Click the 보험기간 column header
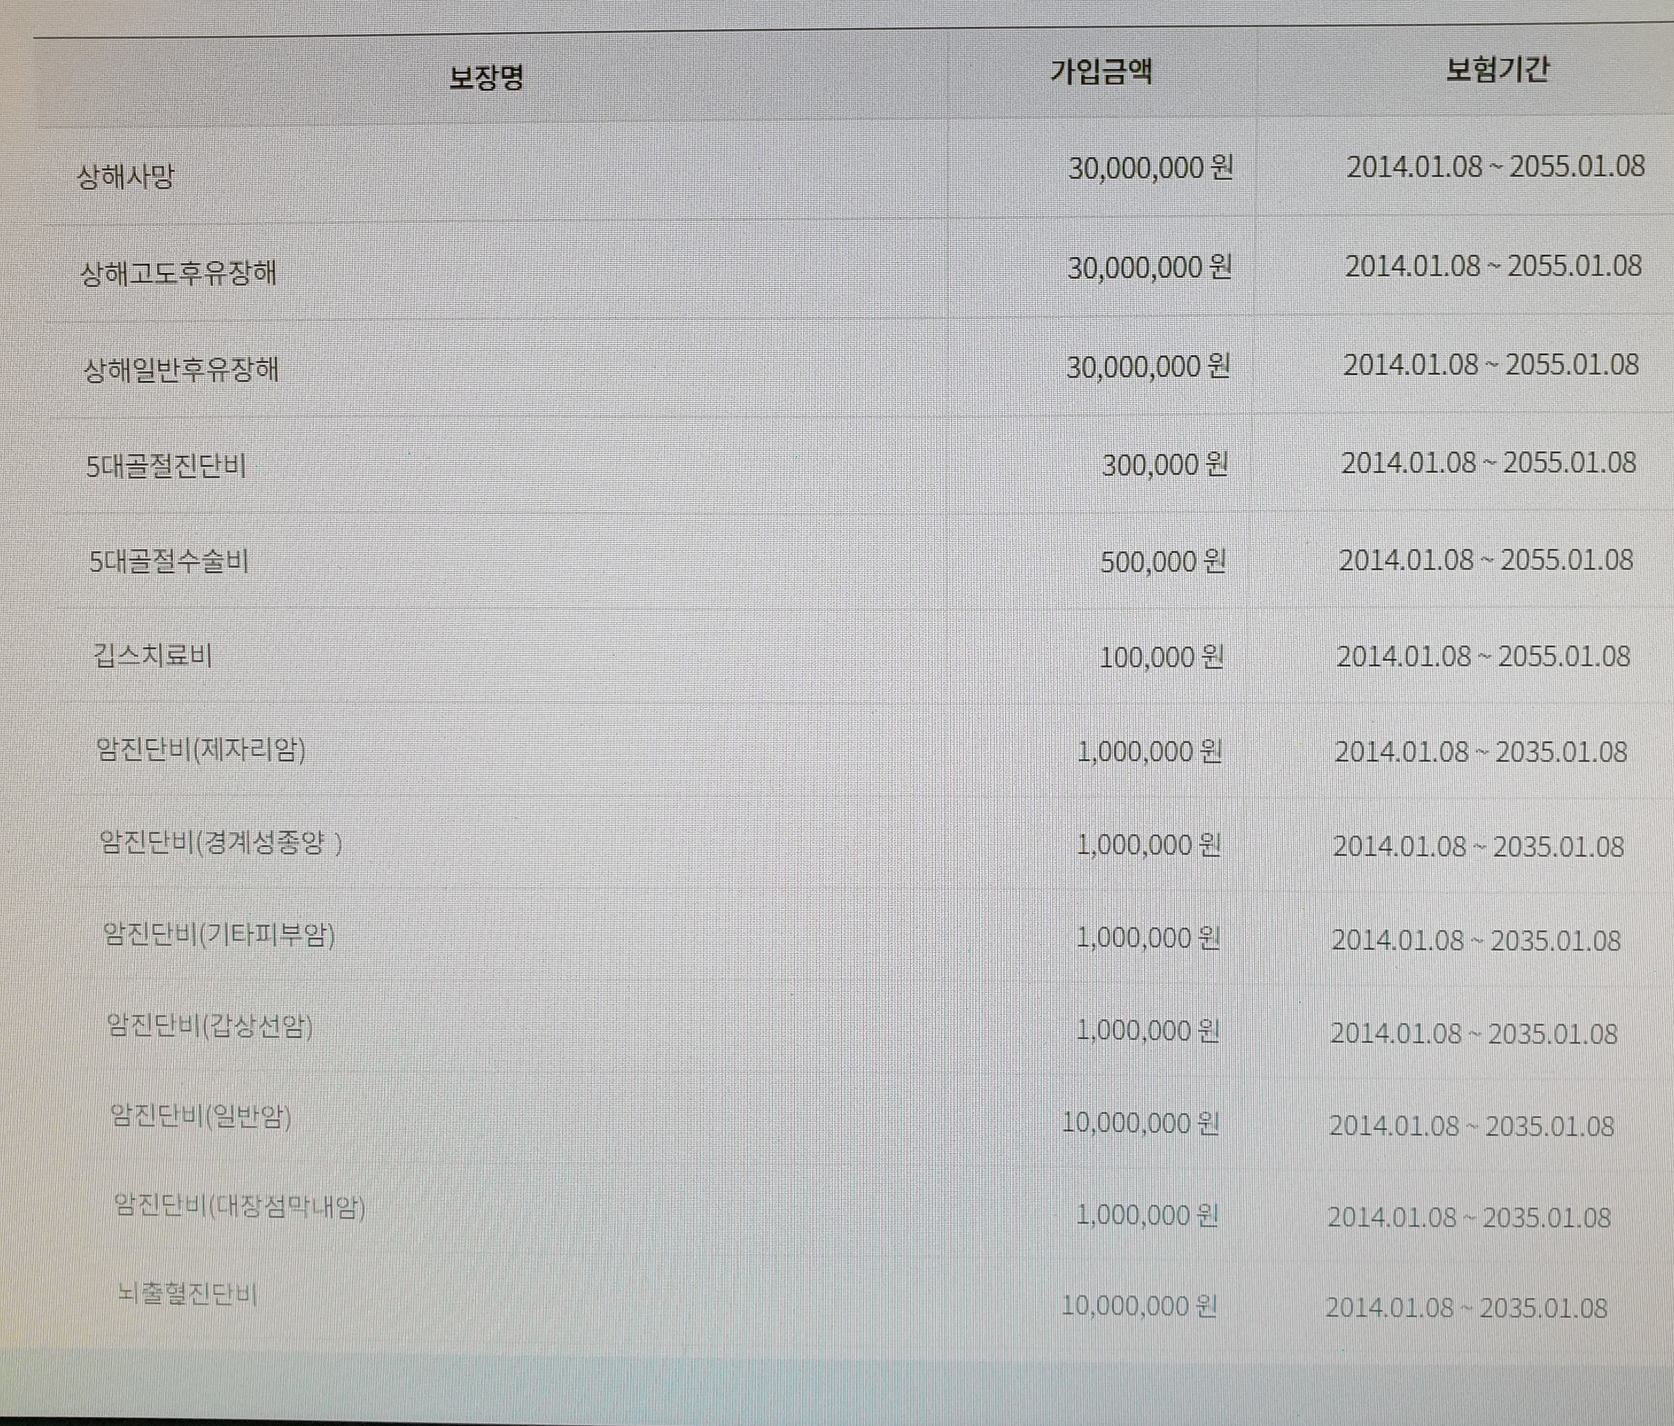The height and width of the screenshot is (1426, 1674). 1497,69
